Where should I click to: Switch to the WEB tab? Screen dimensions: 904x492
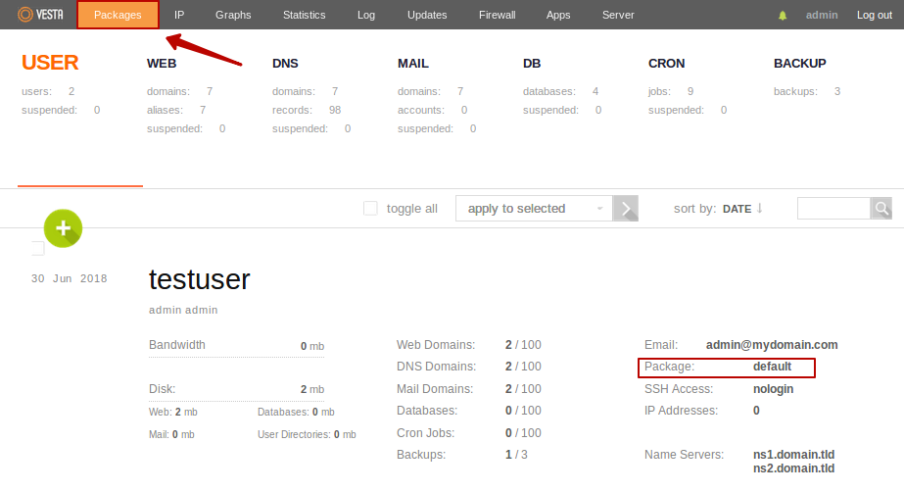162,64
